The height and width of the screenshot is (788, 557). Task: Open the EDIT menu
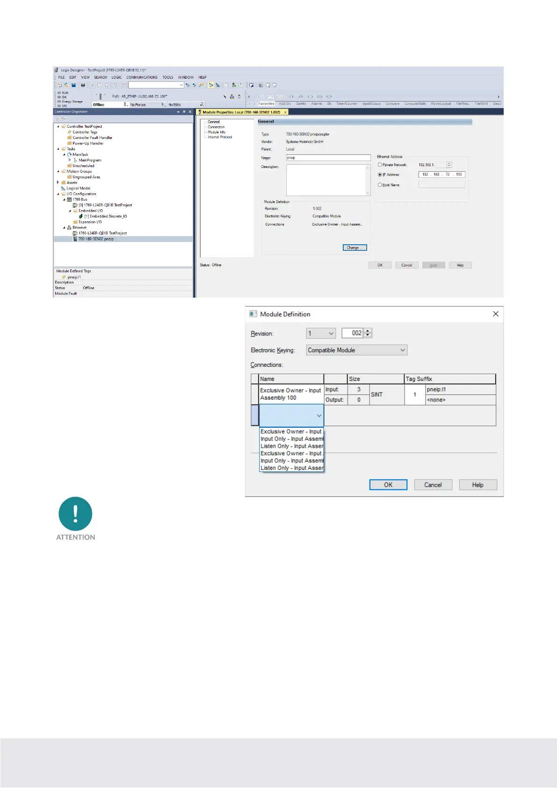point(73,77)
